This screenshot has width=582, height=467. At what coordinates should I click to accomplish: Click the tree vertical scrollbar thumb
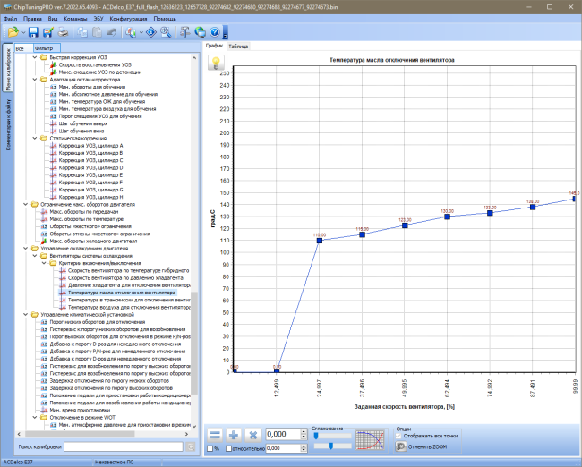pos(194,344)
